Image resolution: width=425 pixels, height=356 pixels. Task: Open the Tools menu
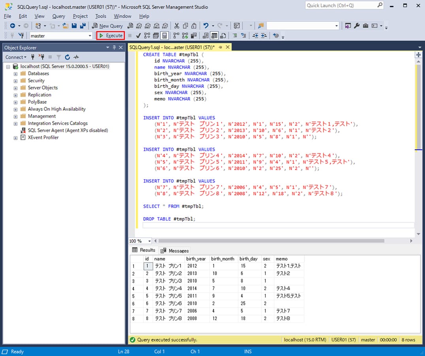tap(100, 16)
